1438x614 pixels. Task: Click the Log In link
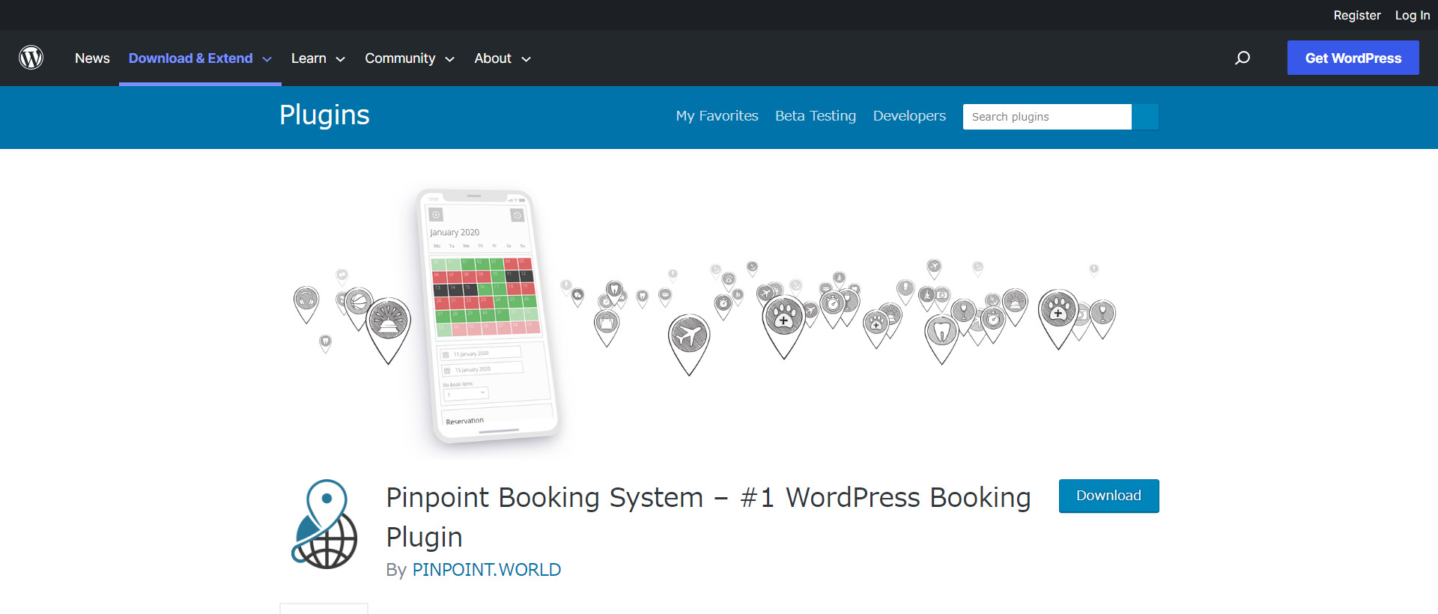(x=1413, y=15)
